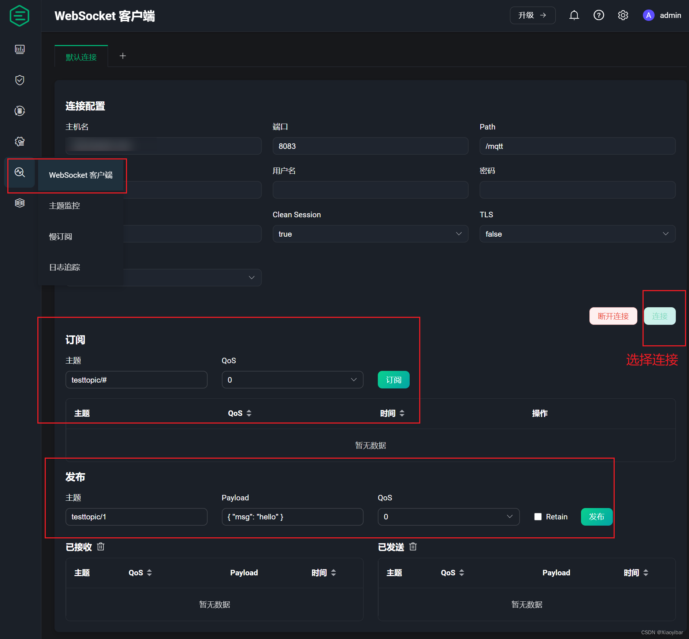Click the 发布 publish button
The height and width of the screenshot is (639, 689).
coord(597,516)
